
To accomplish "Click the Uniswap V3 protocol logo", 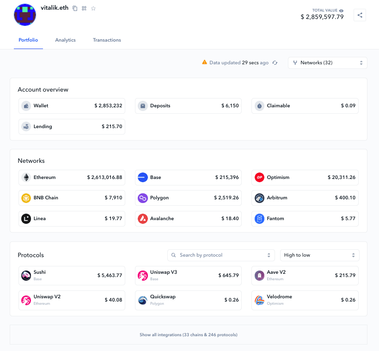I will coord(143,276).
